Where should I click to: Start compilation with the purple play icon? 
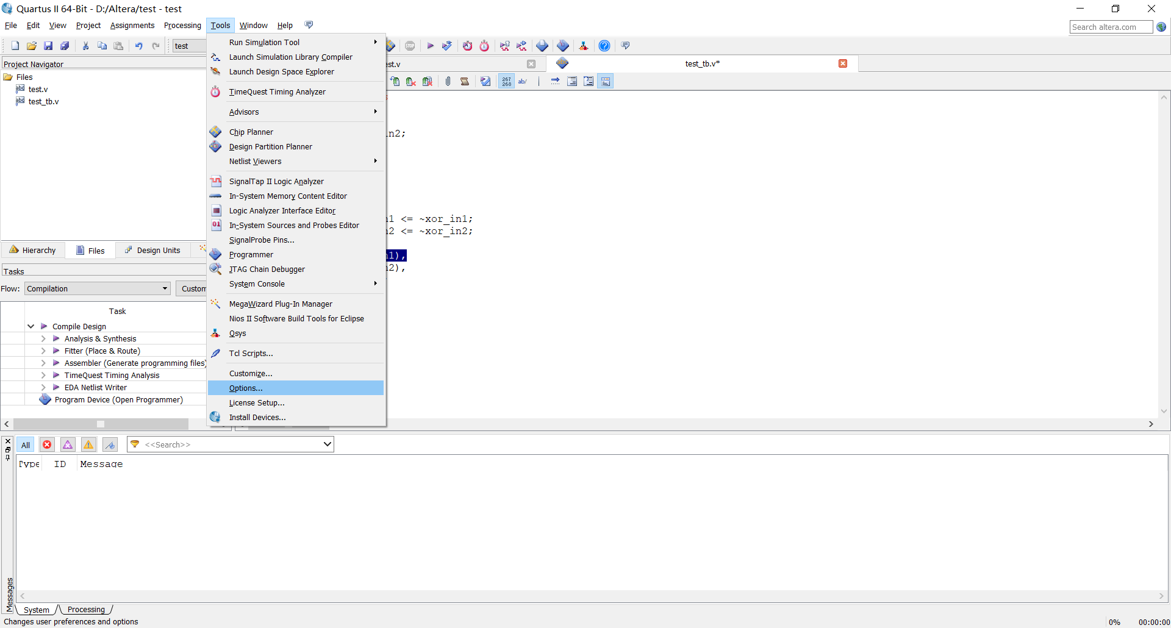pos(431,45)
